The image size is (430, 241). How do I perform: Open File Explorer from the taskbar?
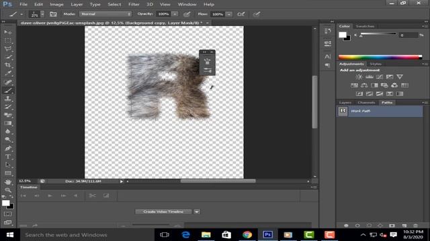coord(206,235)
